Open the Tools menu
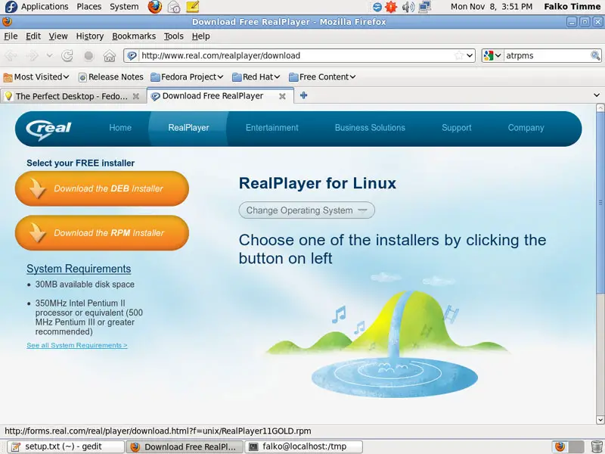Screen dimensions: 605x454 [174, 36]
